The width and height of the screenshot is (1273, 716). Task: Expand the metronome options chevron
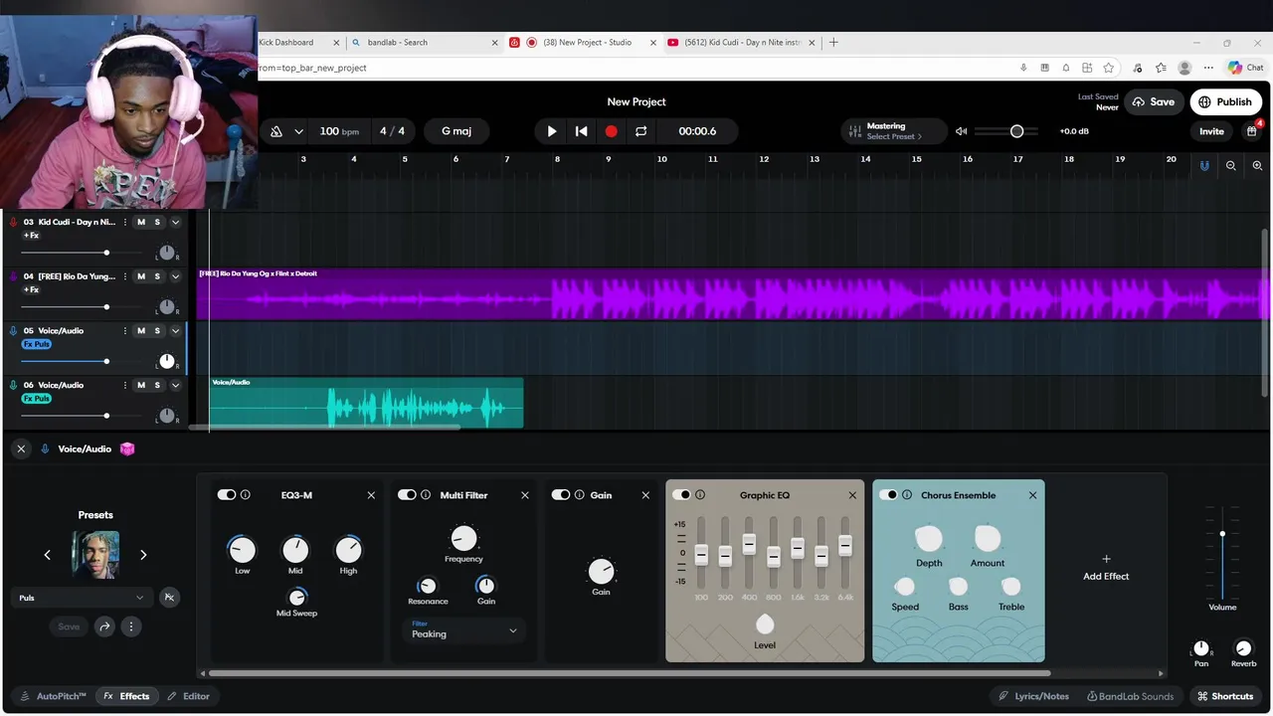[298, 131]
